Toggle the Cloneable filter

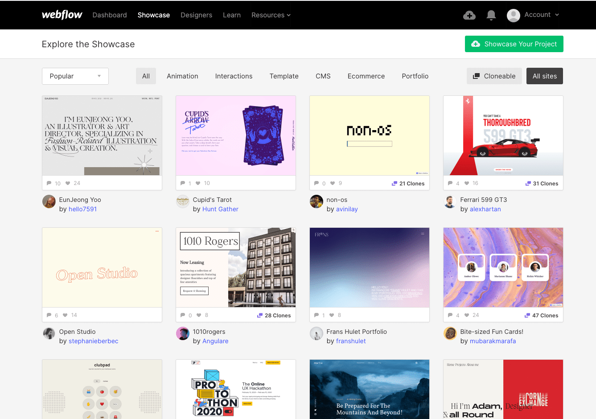pyautogui.click(x=494, y=76)
